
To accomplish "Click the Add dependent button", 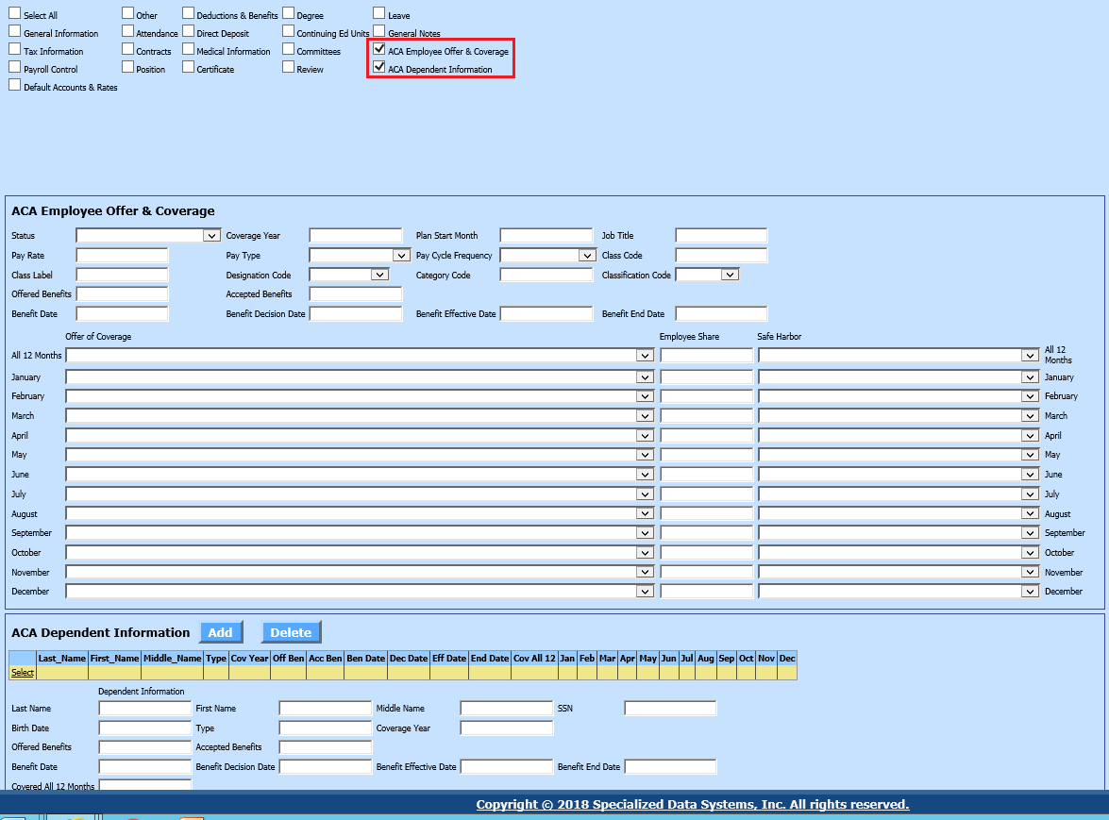I will coord(220,632).
